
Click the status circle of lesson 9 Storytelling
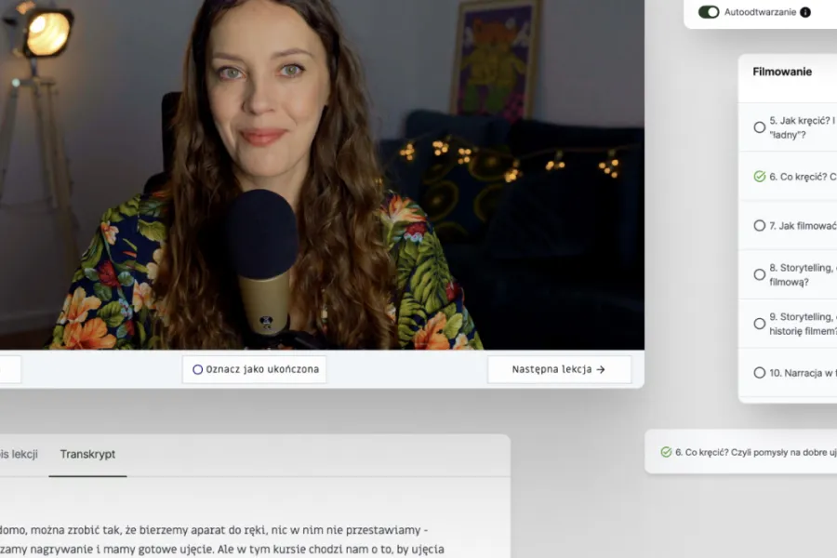(760, 324)
